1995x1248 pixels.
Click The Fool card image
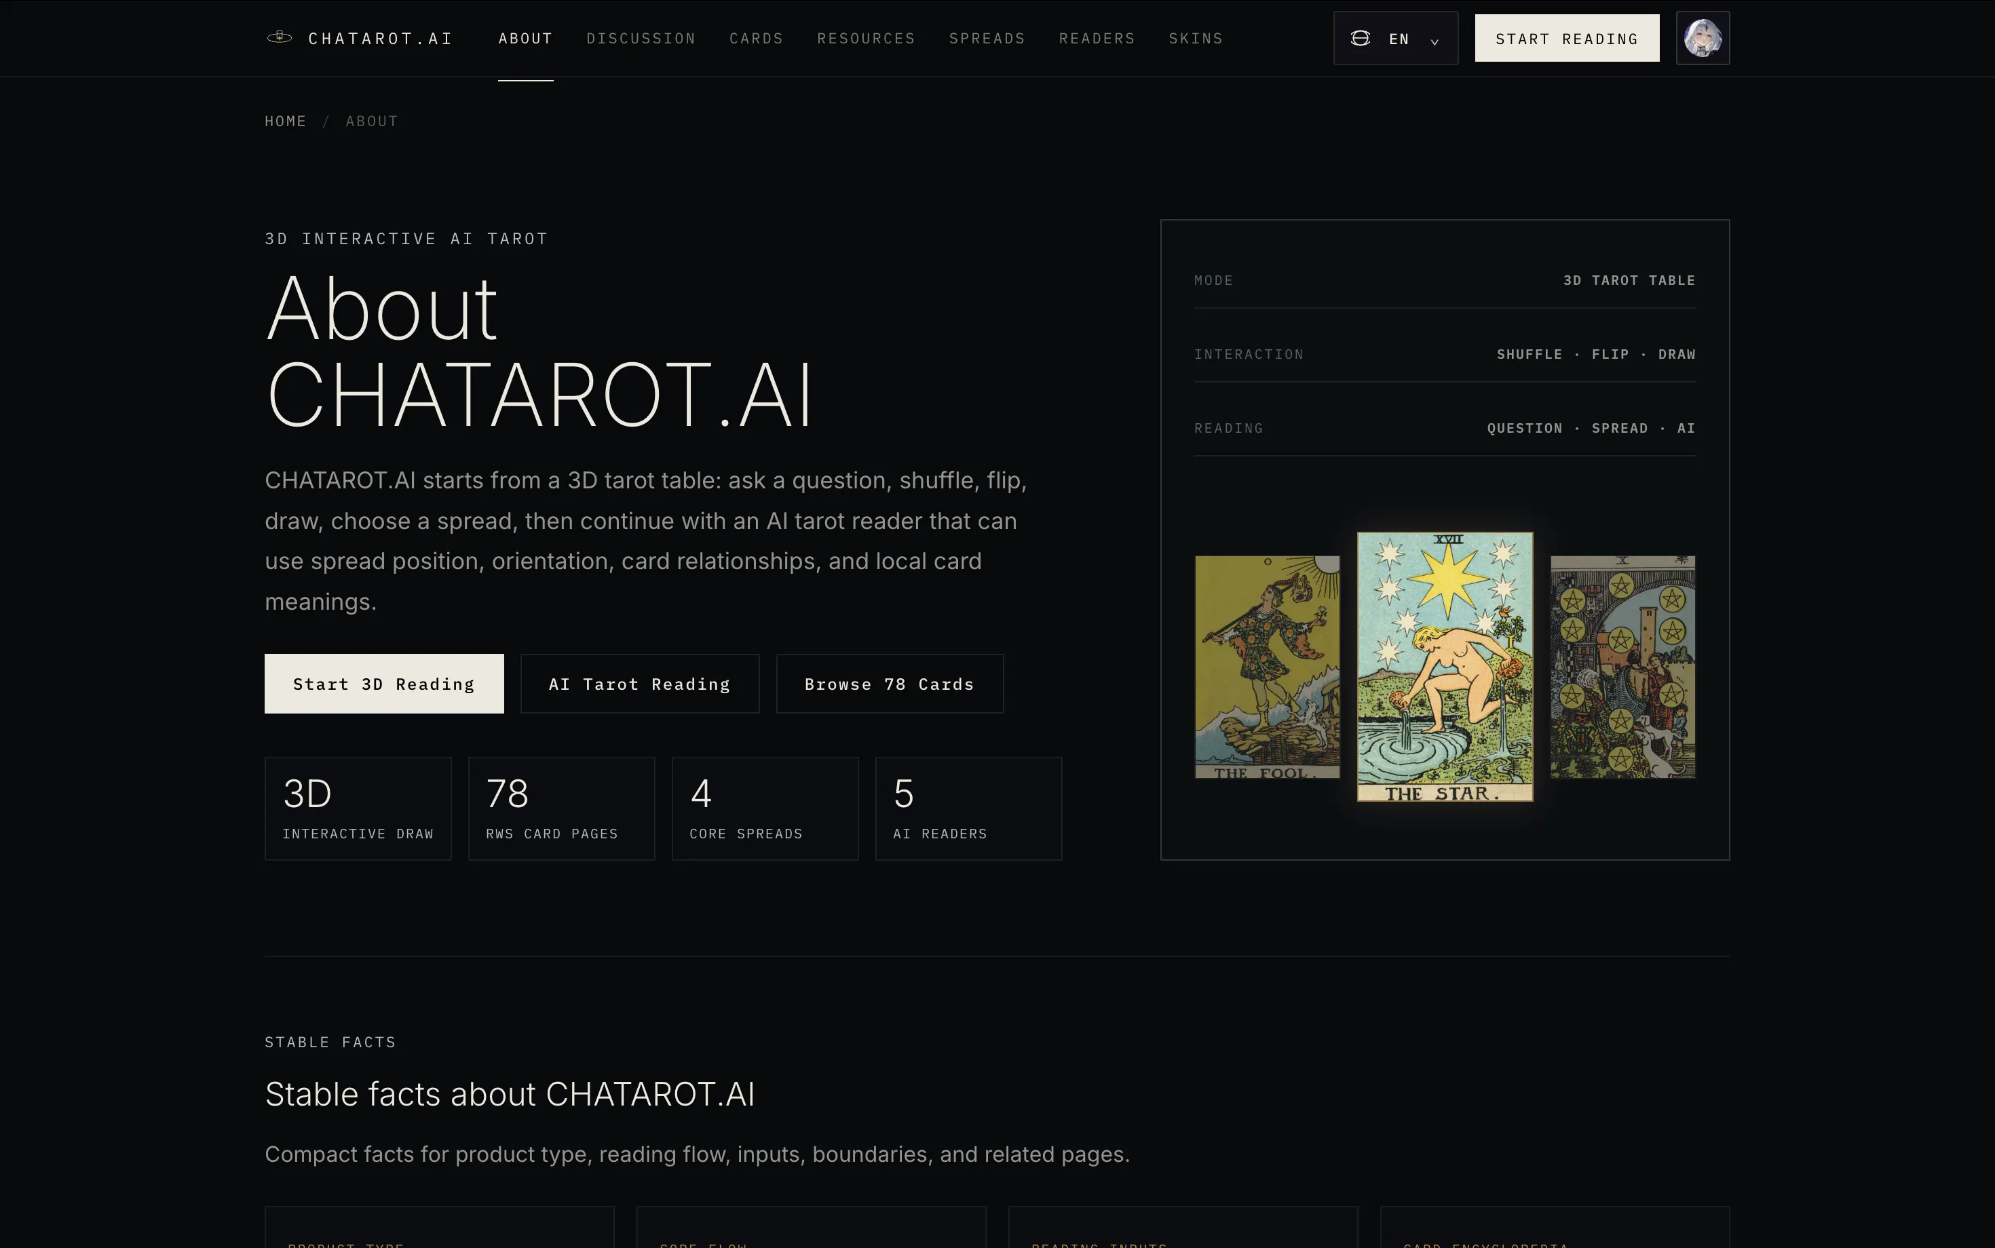coord(1267,667)
